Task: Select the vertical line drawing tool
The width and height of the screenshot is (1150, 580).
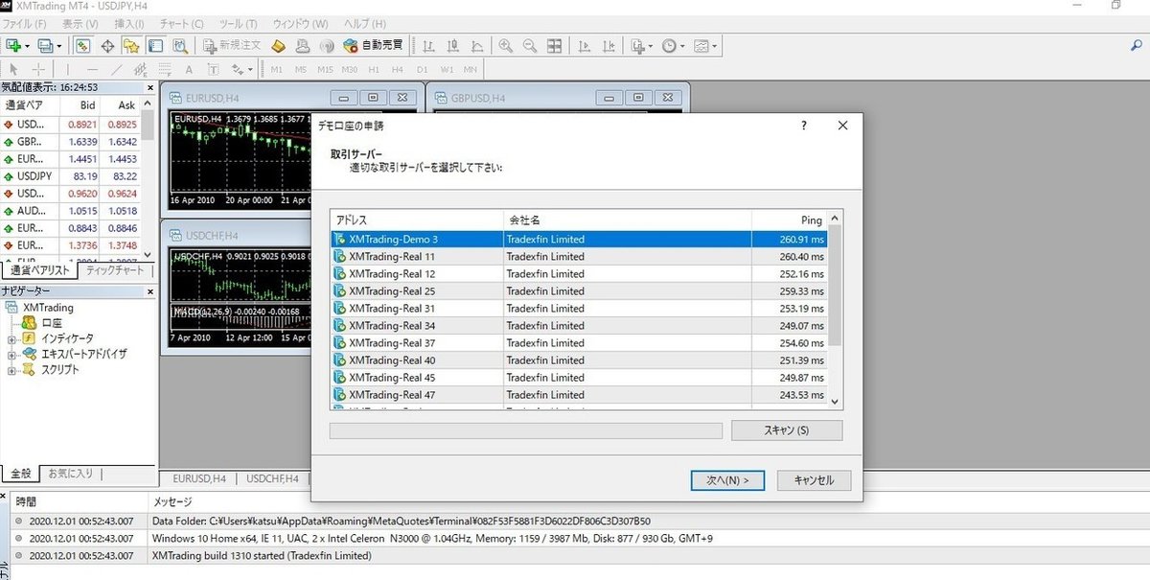Action: click(67, 69)
